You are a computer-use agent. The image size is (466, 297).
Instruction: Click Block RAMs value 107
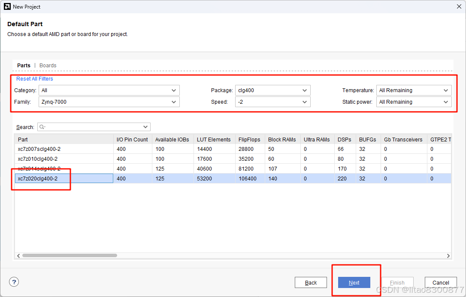click(x=272, y=168)
